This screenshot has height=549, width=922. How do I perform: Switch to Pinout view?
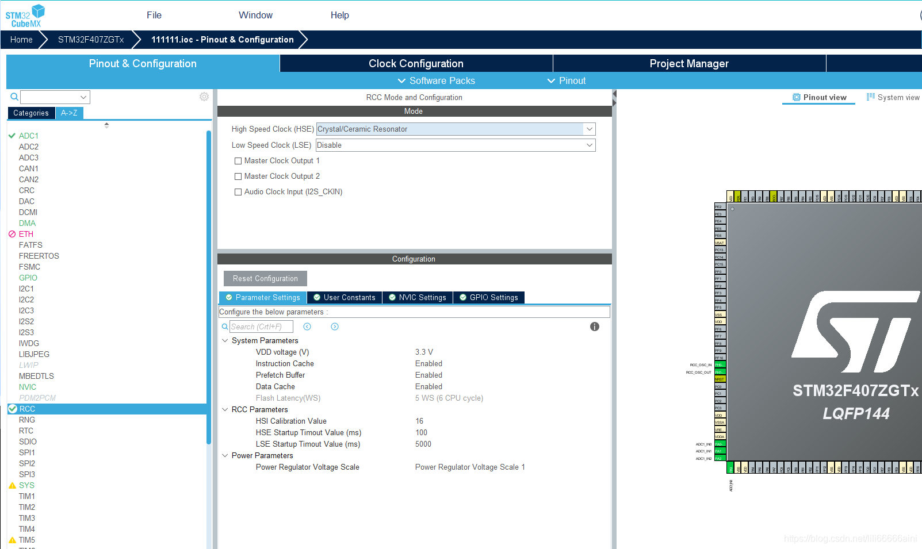pos(819,97)
